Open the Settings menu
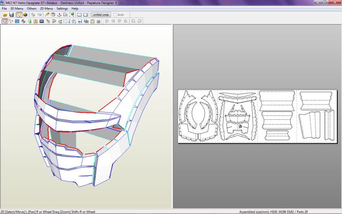The image size is (342, 214). pyautogui.click(x=62, y=9)
